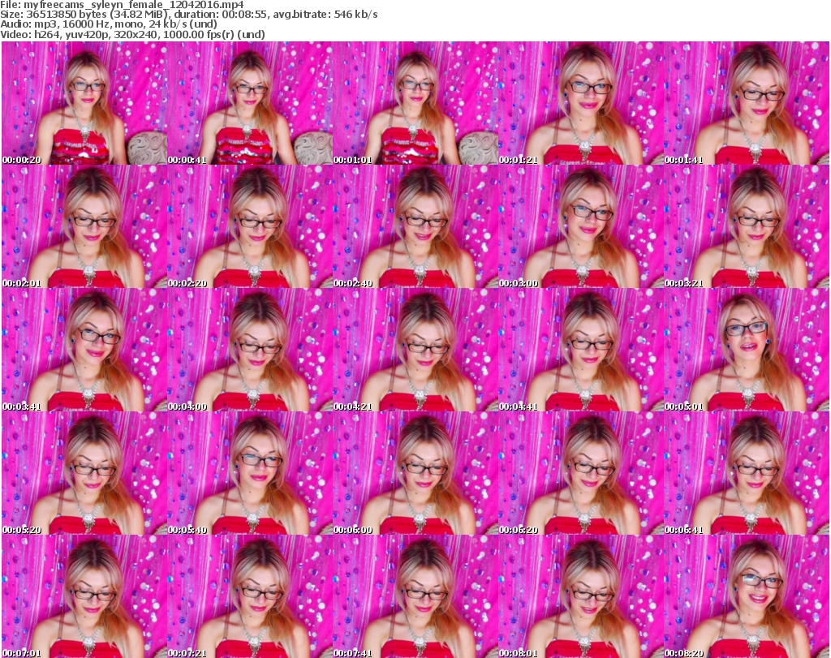Choose the thumbnail labeled 00:03:00
The width and height of the screenshot is (831, 658).
[x=581, y=226]
